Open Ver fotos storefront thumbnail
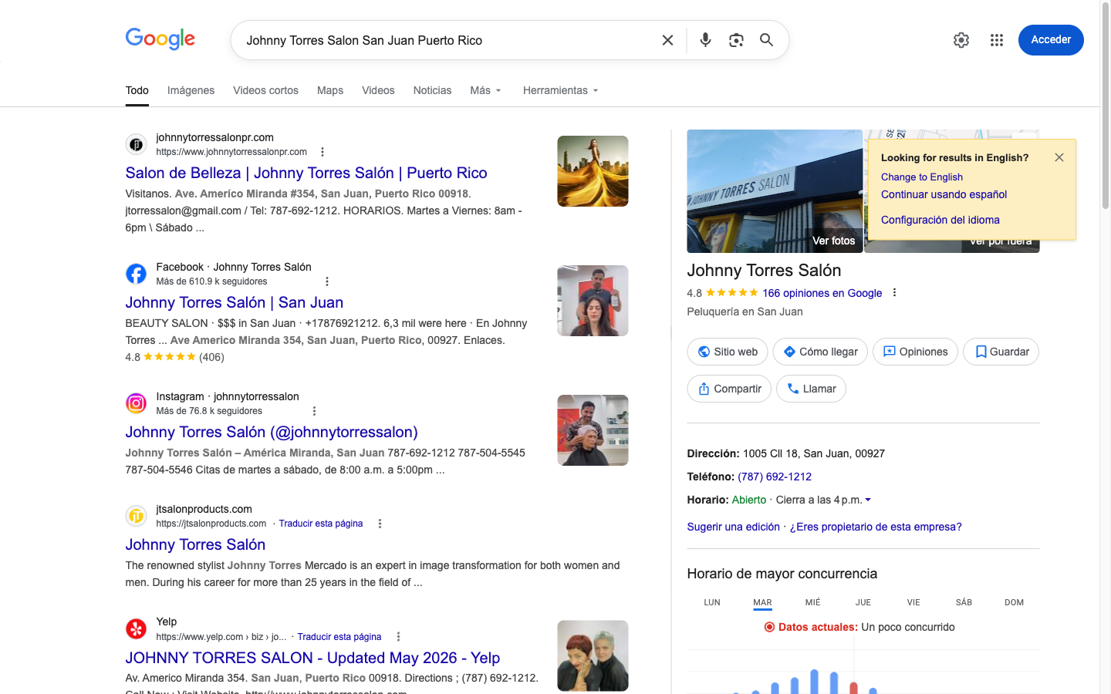 coord(775,191)
